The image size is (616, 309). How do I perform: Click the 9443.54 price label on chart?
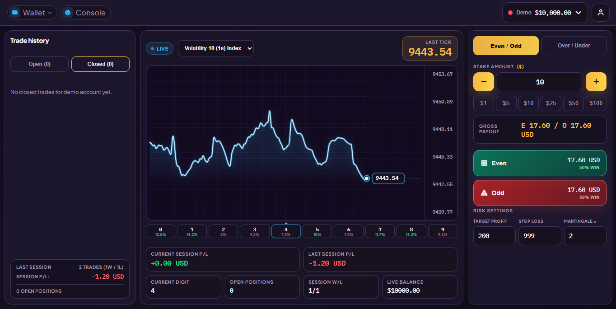coord(388,178)
